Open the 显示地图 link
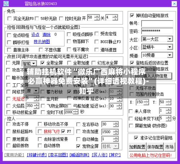Image resolution: width=180 pixels, height=164 pixels. click(x=42, y=42)
